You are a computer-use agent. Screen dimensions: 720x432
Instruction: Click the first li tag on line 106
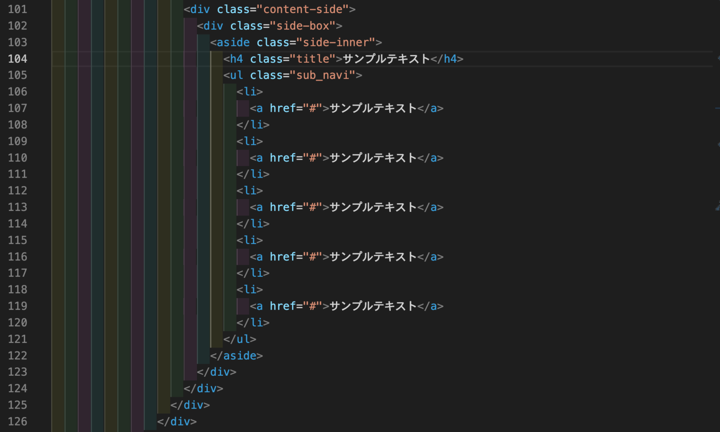click(250, 91)
